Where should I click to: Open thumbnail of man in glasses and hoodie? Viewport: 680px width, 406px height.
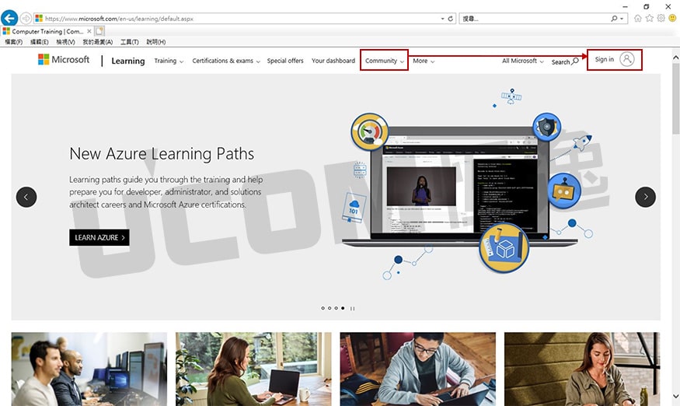(417, 369)
